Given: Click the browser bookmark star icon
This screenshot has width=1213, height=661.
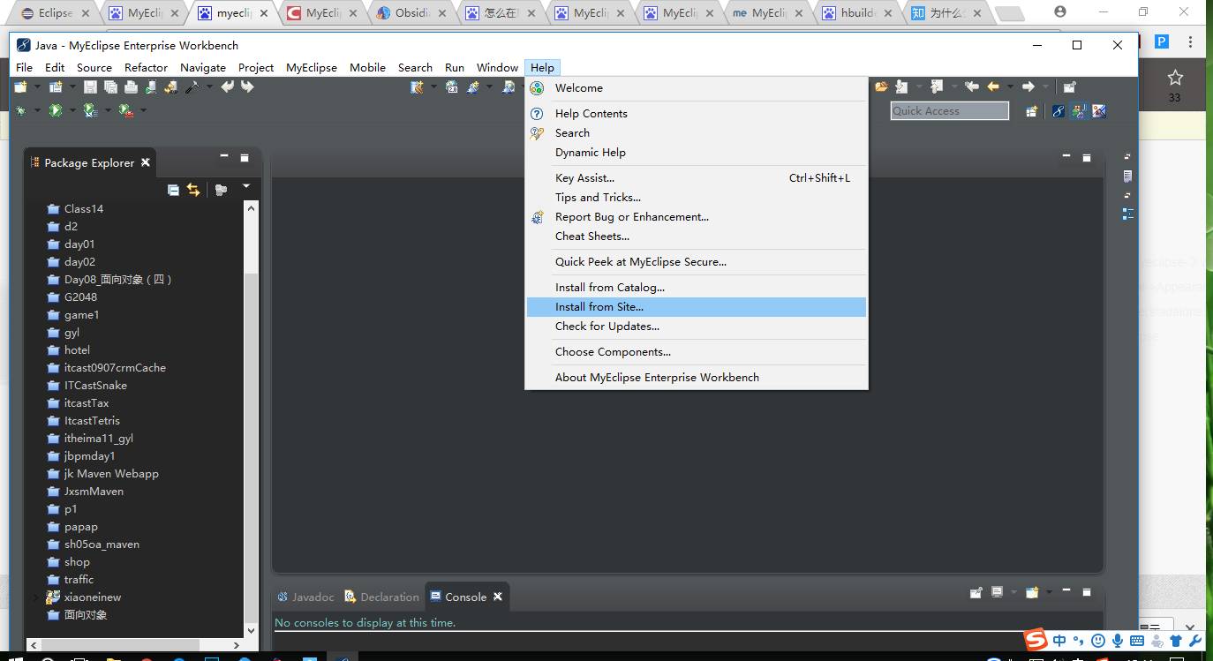Looking at the screenshot, I should (x=1174, y=78).
